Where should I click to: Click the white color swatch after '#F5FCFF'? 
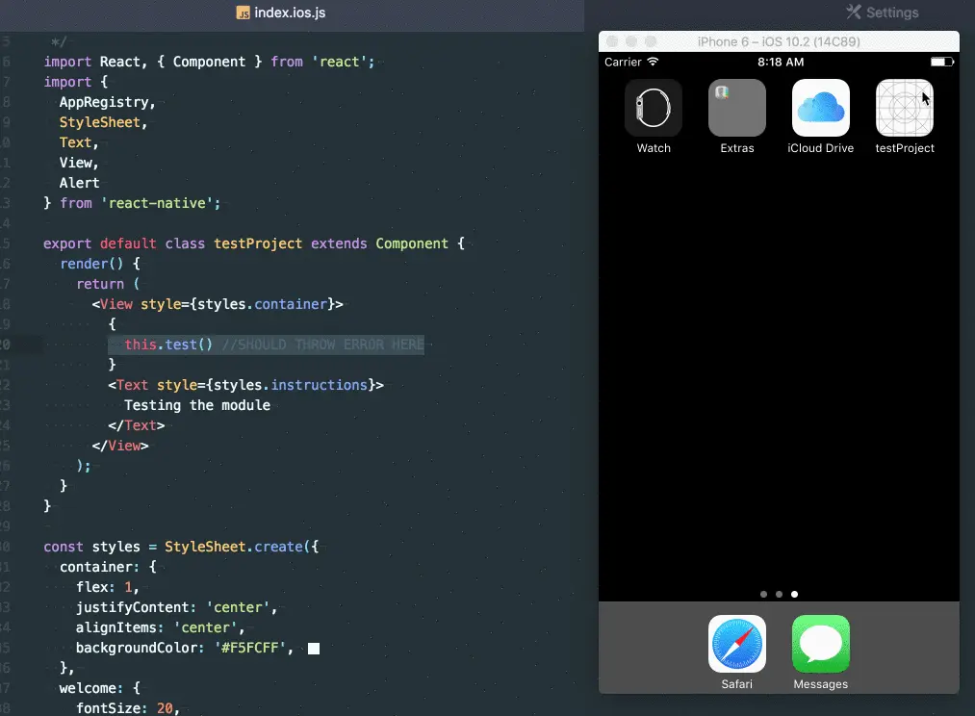coord(314,649)
